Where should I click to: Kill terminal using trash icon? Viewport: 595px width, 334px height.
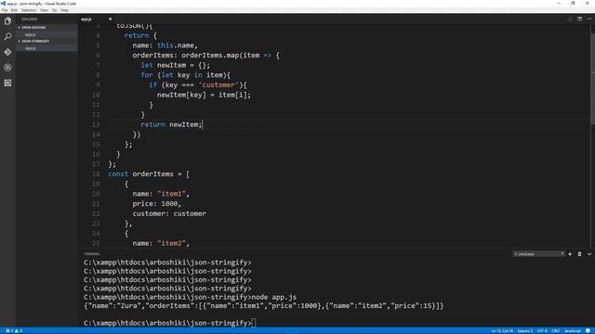[x=579, y=254]
